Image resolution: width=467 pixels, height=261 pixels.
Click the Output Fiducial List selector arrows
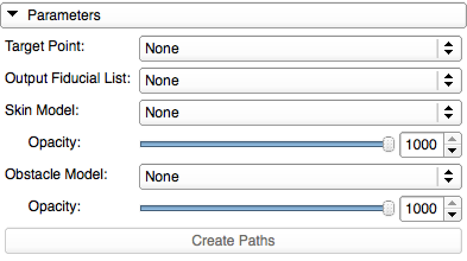pos(449,81)
